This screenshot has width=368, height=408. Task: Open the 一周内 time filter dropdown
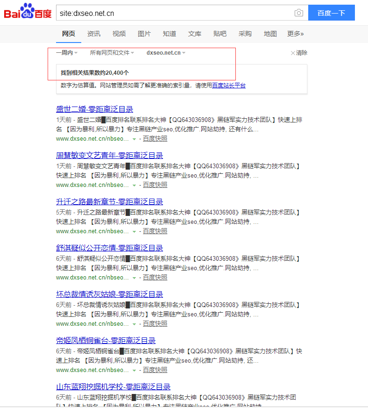point(67,53)
